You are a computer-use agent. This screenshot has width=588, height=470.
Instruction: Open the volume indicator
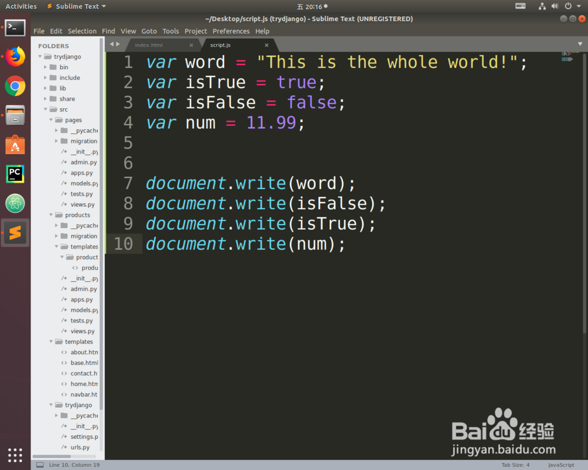[x=554, y=6]
